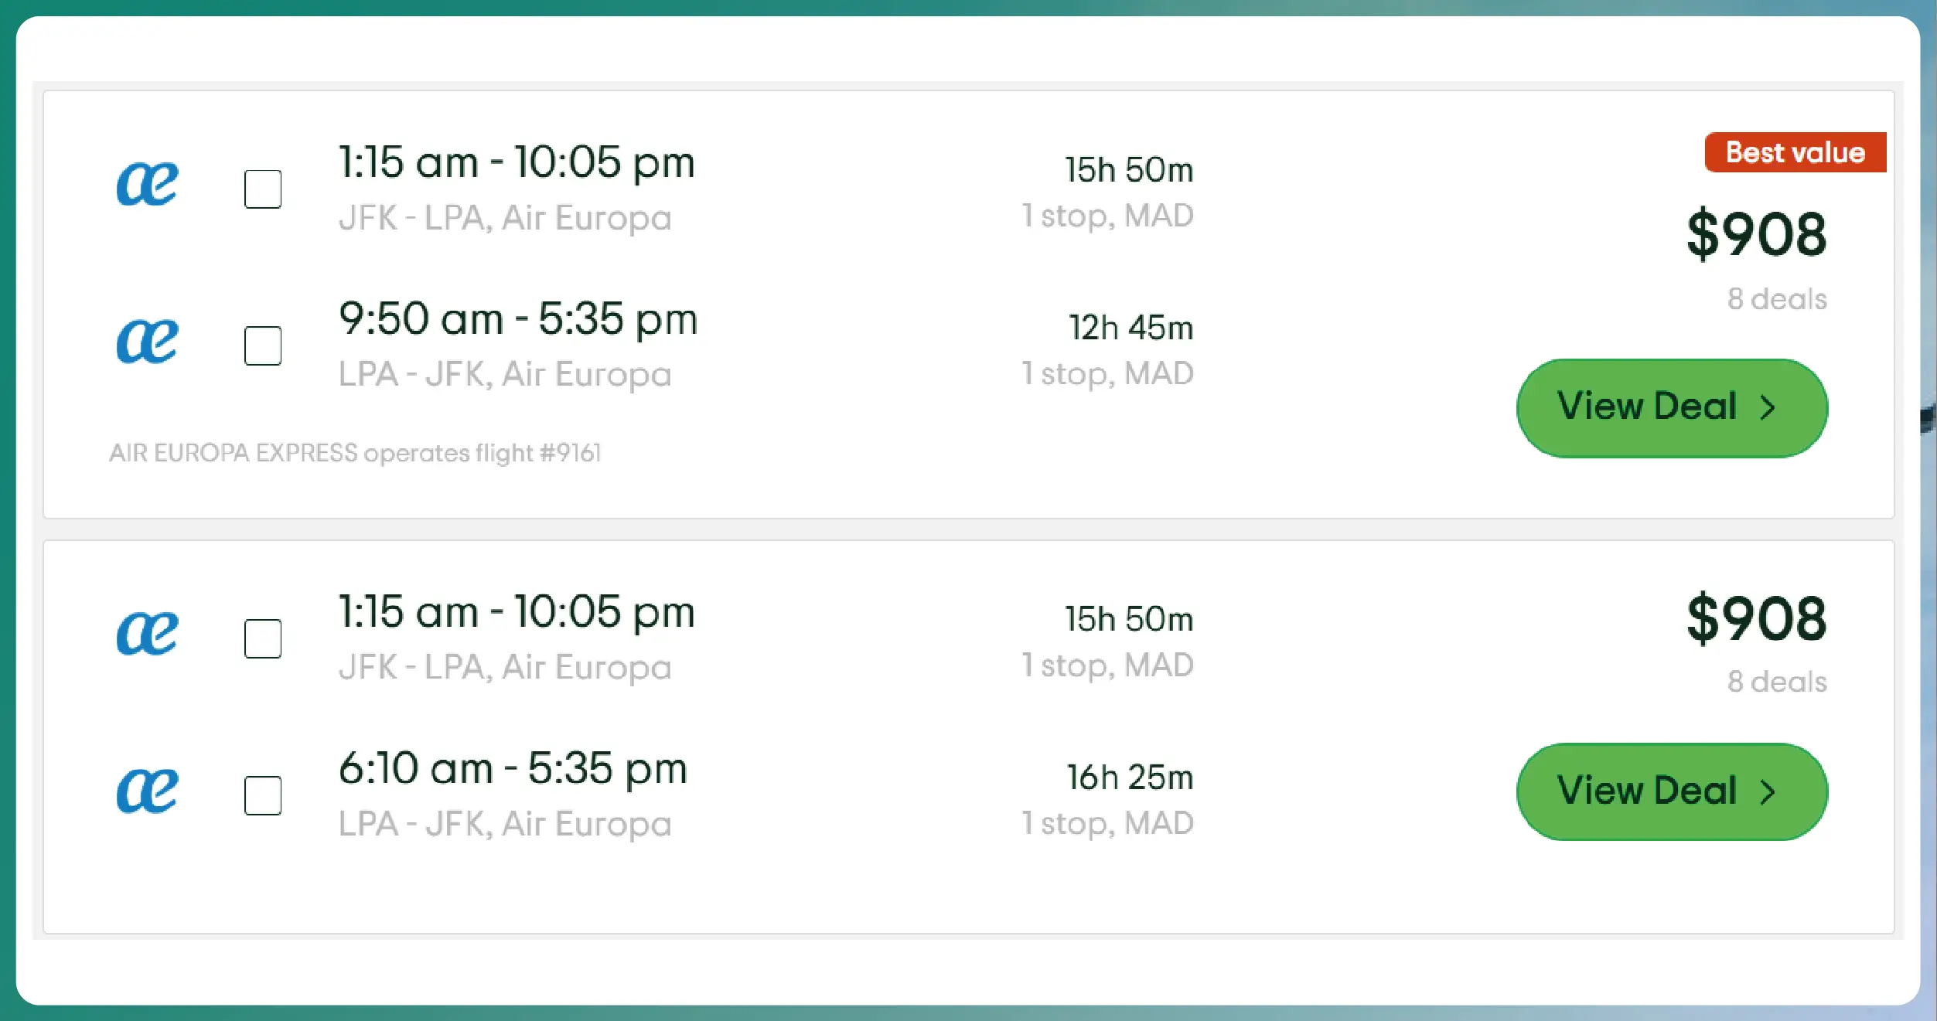Click the $908 price under Best value
The image size is (1937, 1021).
tap(1756, 234)
